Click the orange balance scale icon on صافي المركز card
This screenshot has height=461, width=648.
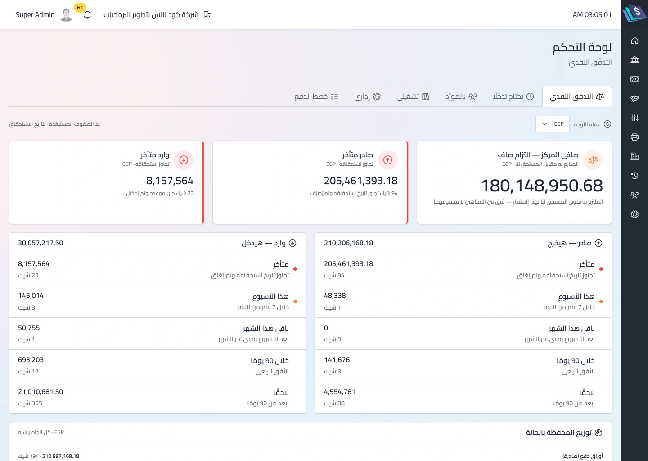[x=593, y=160]
